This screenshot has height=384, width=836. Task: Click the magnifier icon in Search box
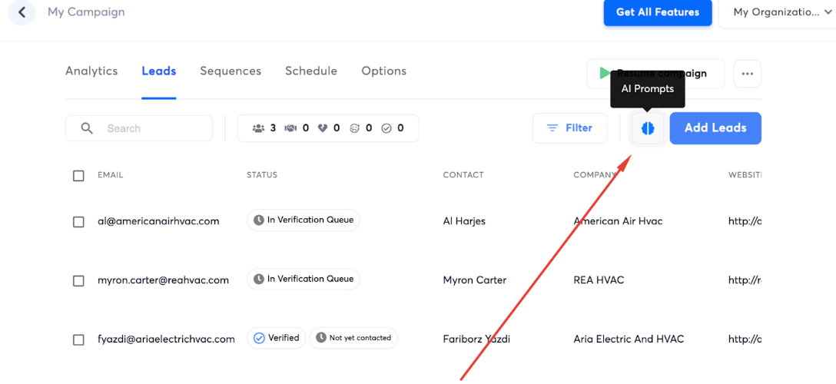[87, 128]
